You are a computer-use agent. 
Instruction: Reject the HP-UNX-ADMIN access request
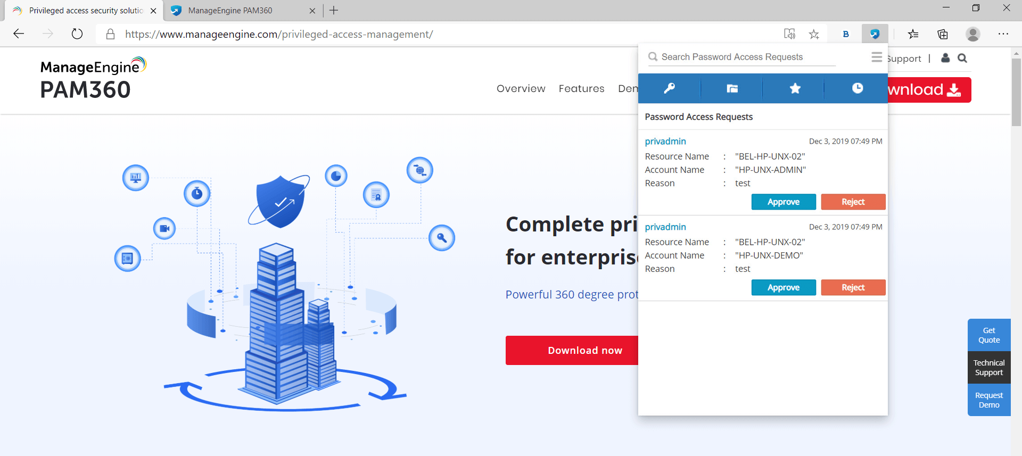(853, 202)
